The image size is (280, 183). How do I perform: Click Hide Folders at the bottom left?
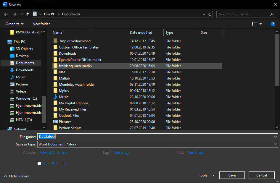click(x=17, y=176)
